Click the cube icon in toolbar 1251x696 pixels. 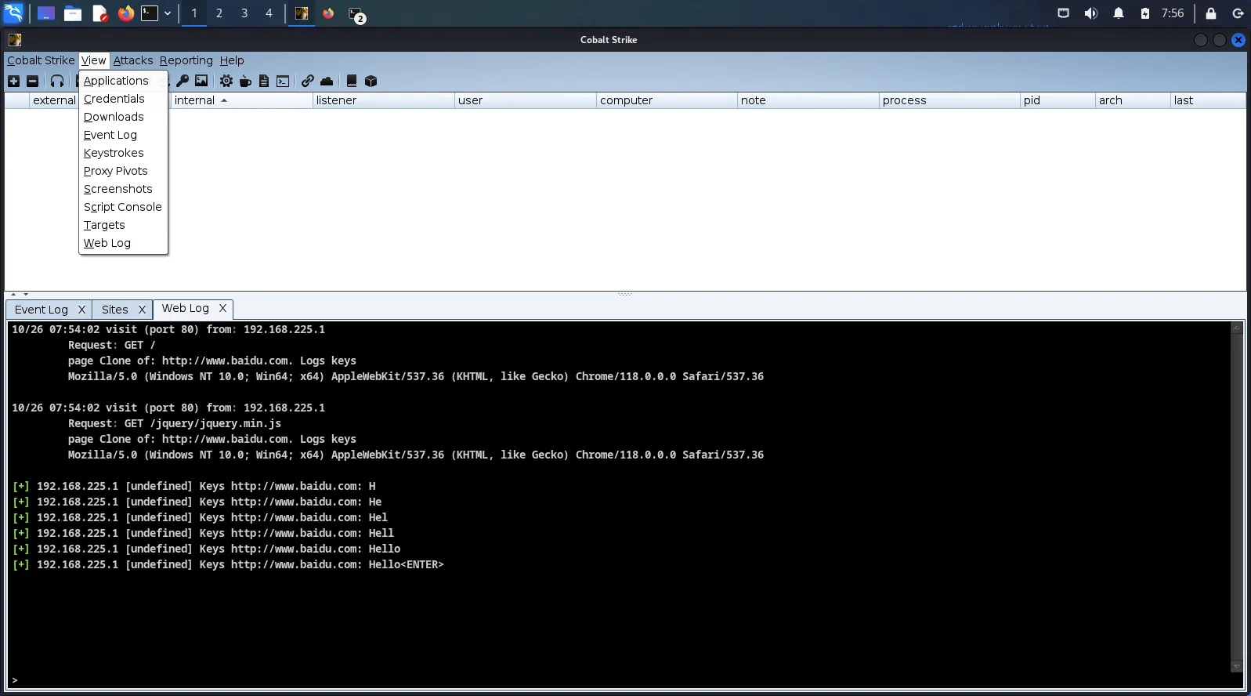tap(371, 81)
